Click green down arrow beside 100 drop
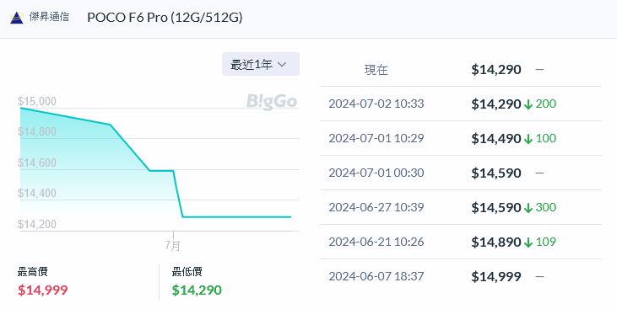Image resolution: width=617 pixels, height=309 pixels. coord(528,139)
